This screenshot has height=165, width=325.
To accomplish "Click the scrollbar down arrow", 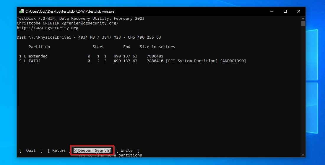I will pos(303,155).
